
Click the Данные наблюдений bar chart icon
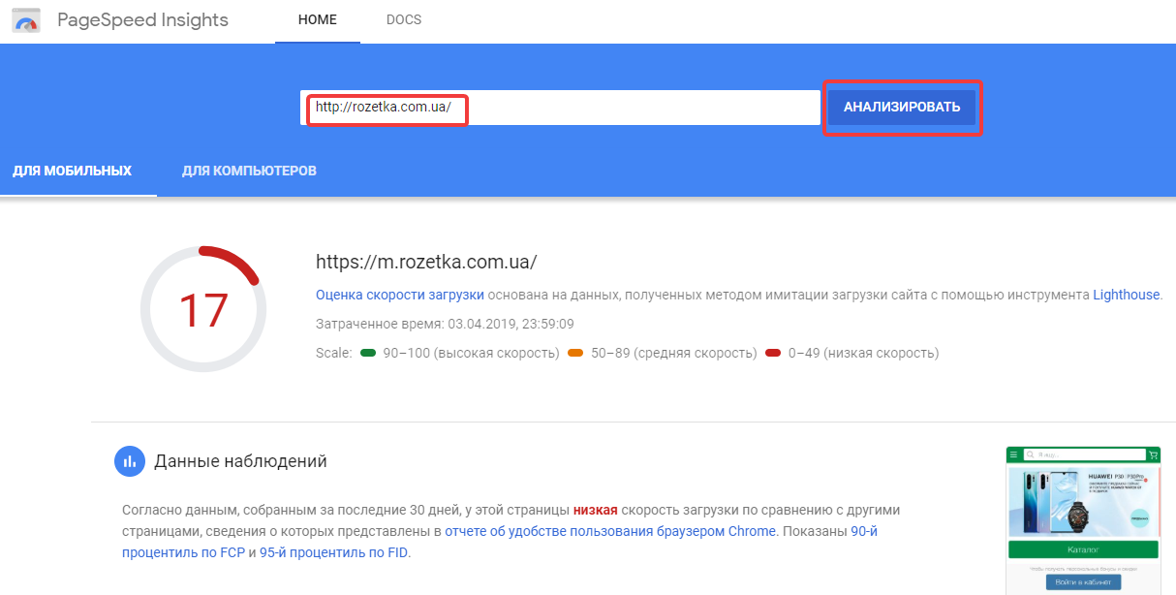pyautogui.click(x=130, y=461)
